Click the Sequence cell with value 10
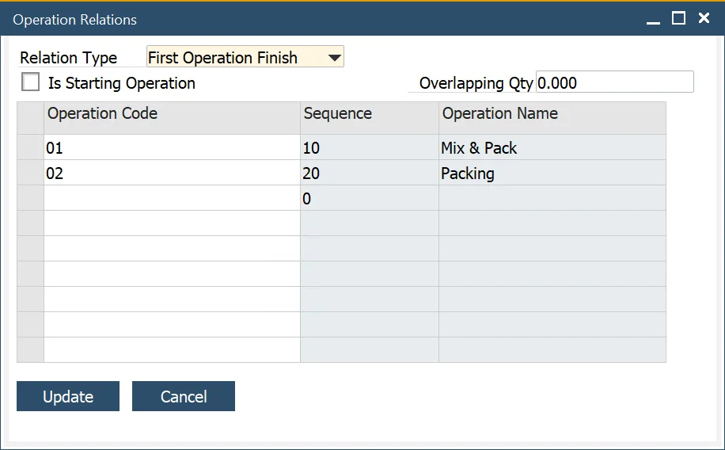The width and height of the screenshot is (725, 450). (x=369, y=148)
